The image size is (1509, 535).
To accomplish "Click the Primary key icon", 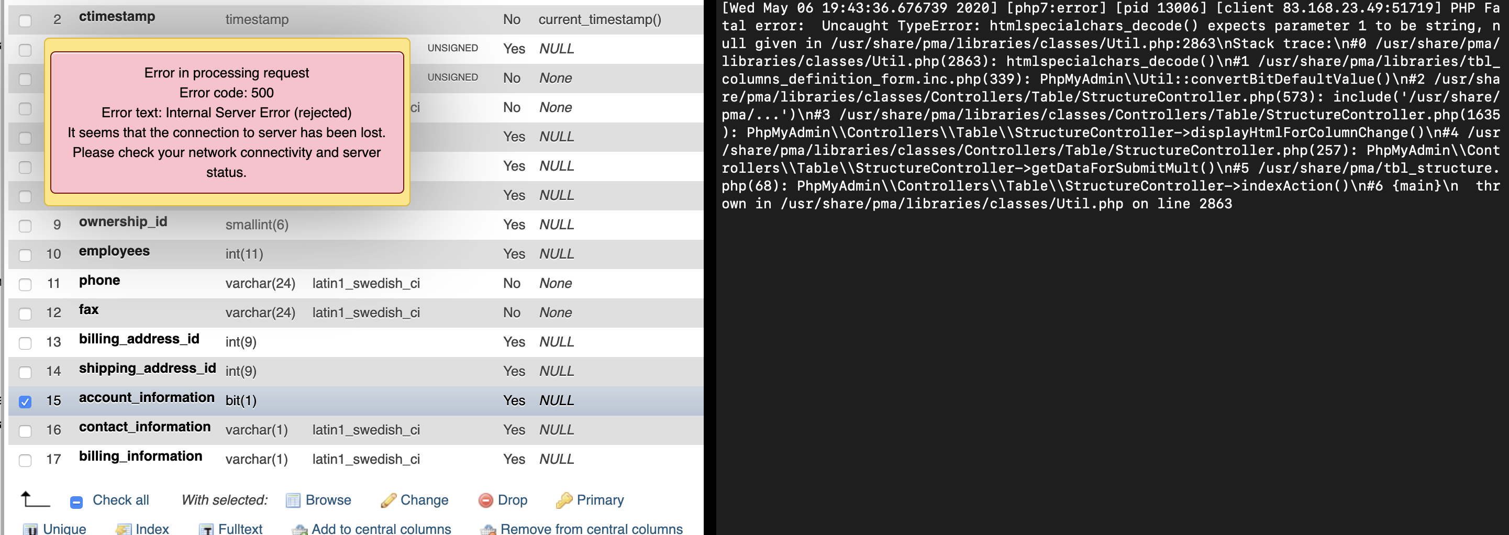I will coord(563,500).
